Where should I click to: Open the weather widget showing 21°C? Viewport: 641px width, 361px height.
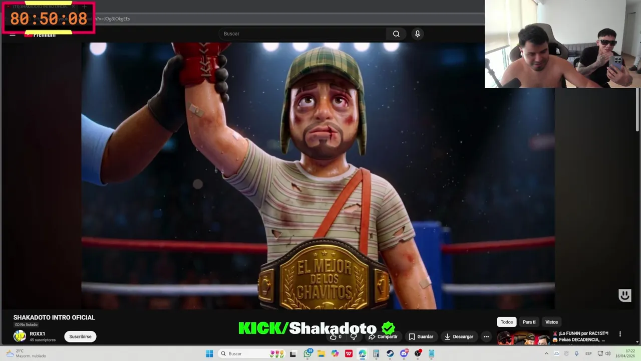tap(25, 353)
